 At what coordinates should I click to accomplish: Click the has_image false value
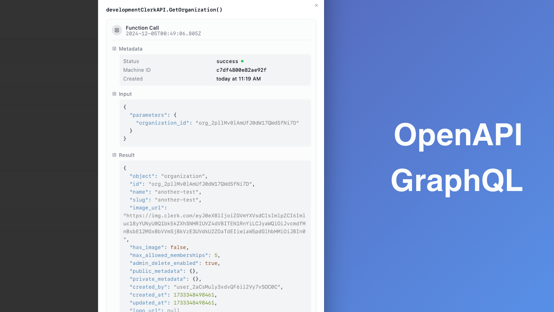(178, 248)
